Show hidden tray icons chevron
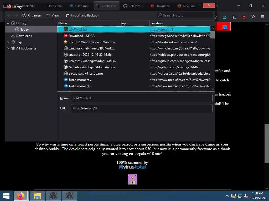269x201 pixels. 227,196
